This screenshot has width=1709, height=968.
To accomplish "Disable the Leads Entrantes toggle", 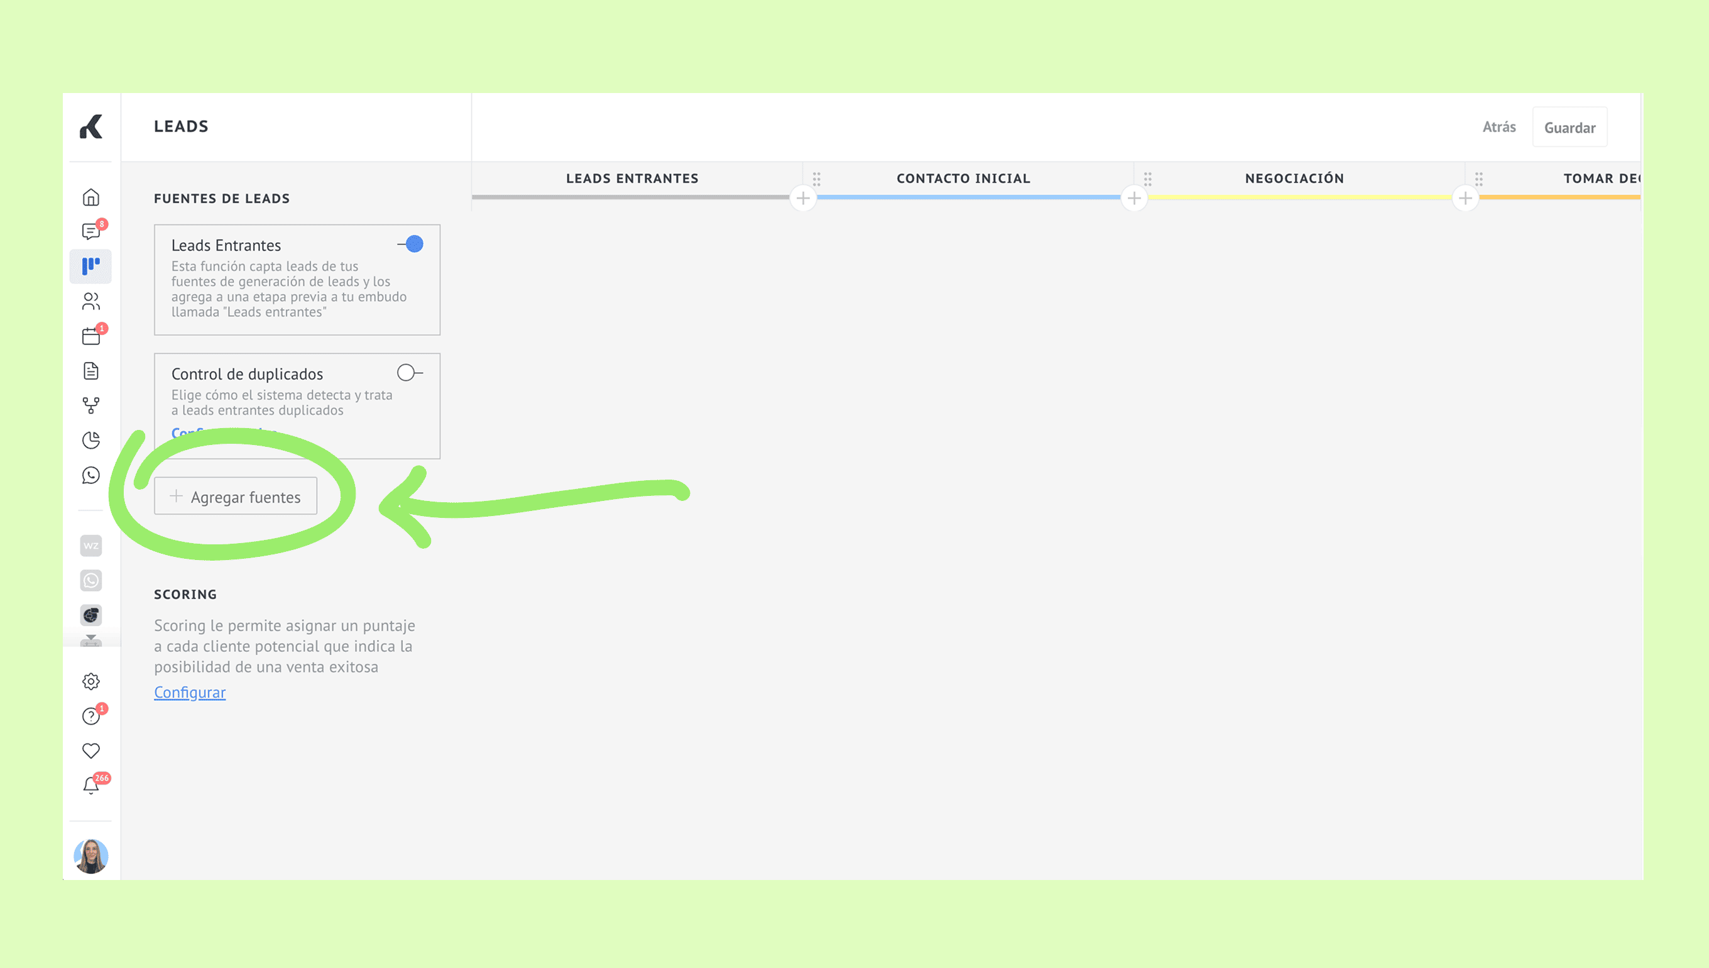I will point(411,245).
